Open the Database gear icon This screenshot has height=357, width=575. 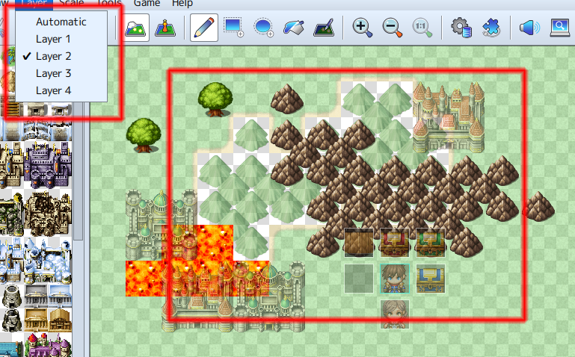coord(461,28)
